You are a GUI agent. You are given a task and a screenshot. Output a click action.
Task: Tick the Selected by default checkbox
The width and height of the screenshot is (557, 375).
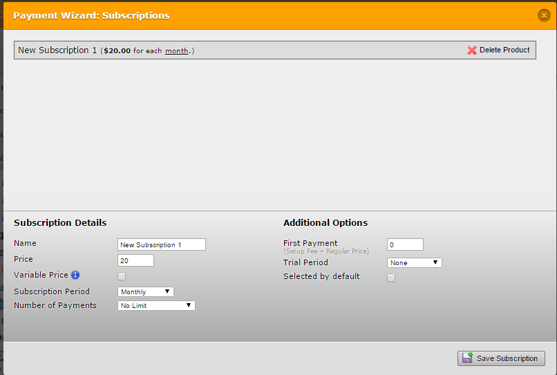tap(391, 278)
